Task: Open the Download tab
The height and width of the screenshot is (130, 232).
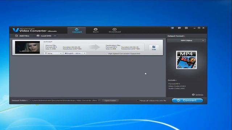Action: [x=115, y=30]
